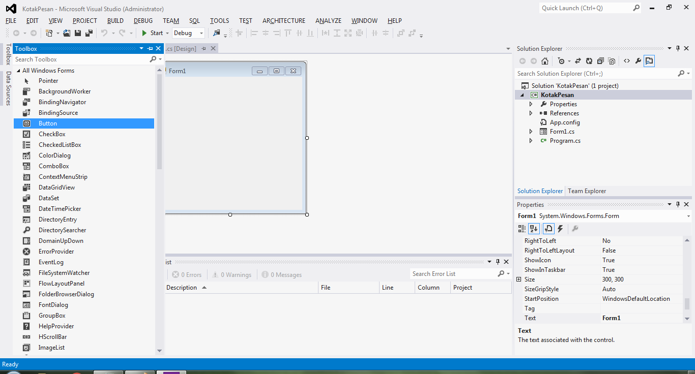Open the PROJECT menu
The image size is (695, 374).
pos(84,21)
